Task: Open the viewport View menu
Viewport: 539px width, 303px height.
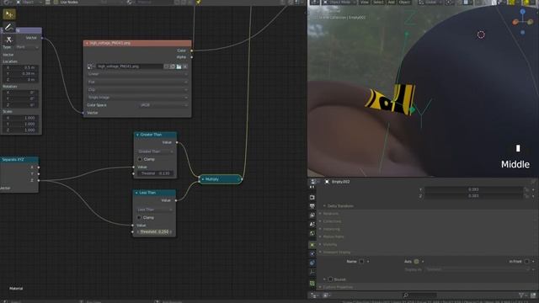Action: (364, 2)
